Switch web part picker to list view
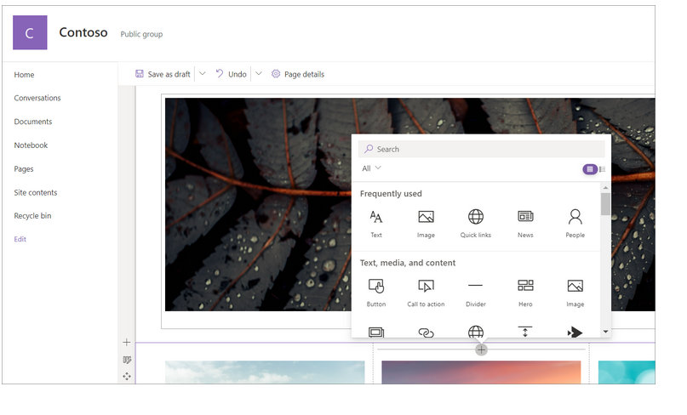Viewport: 687px width, 415px height. [x=603, y=169]
